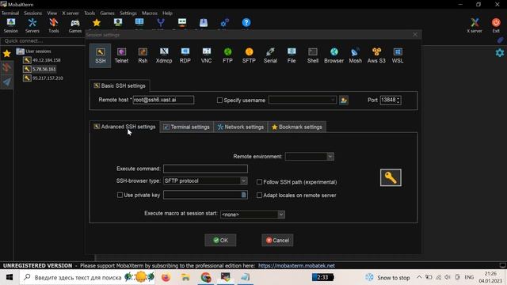Toggle Follow SSH path (experimental)

[259, 182]
